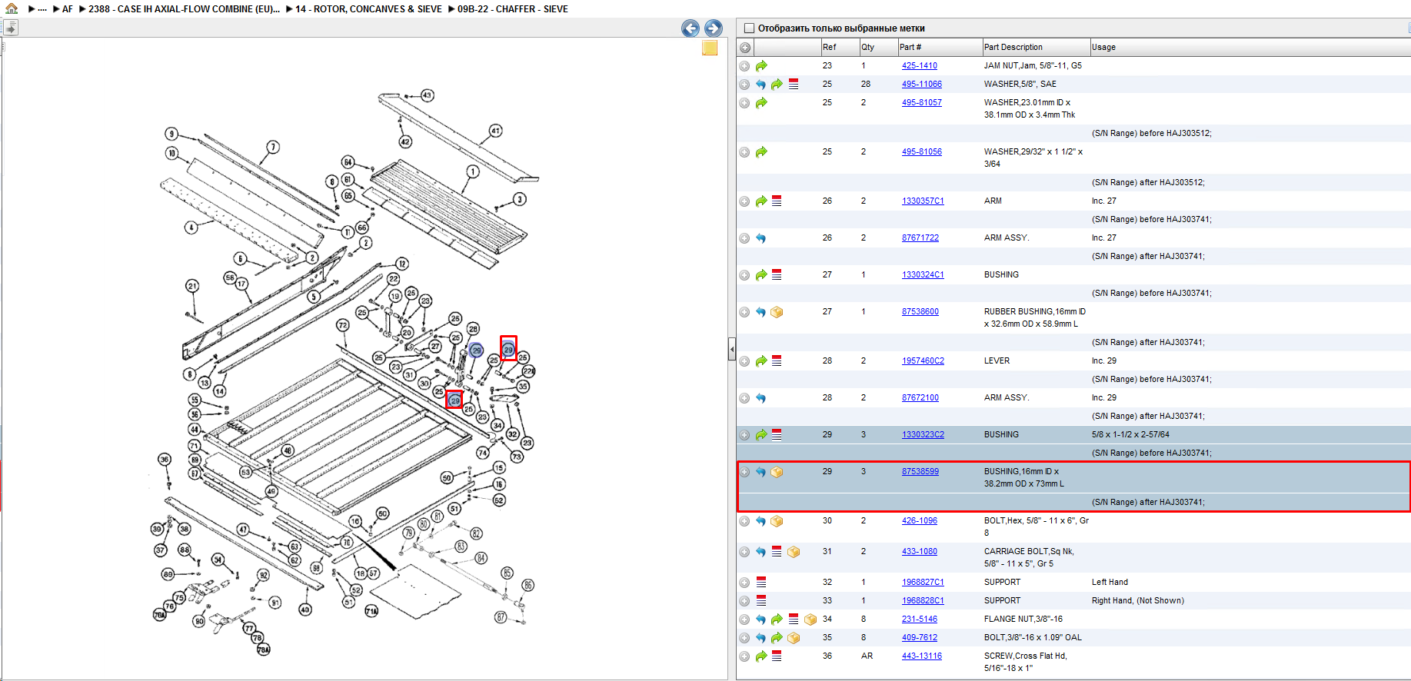1411x681 pixels.
Task: Collapse the diagram panel with splitter arrow
Action: pyautogui.click(x=732, y=350)
